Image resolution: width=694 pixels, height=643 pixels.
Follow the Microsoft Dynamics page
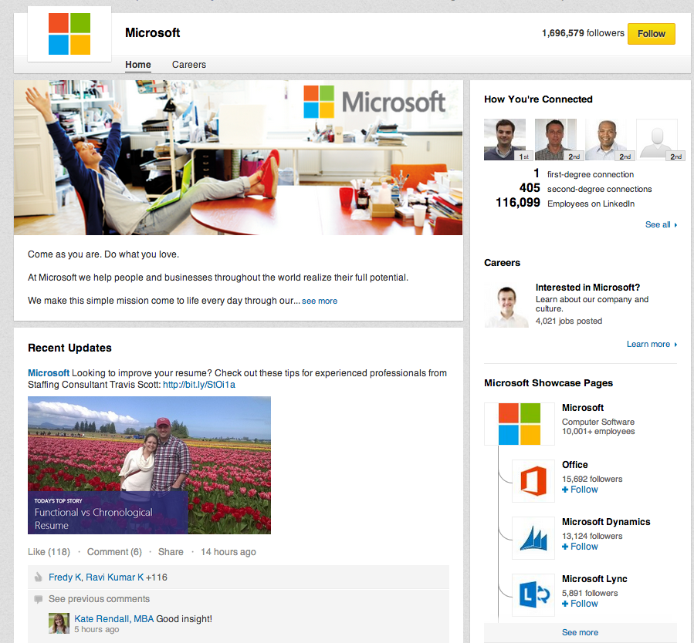click(580, 547)
